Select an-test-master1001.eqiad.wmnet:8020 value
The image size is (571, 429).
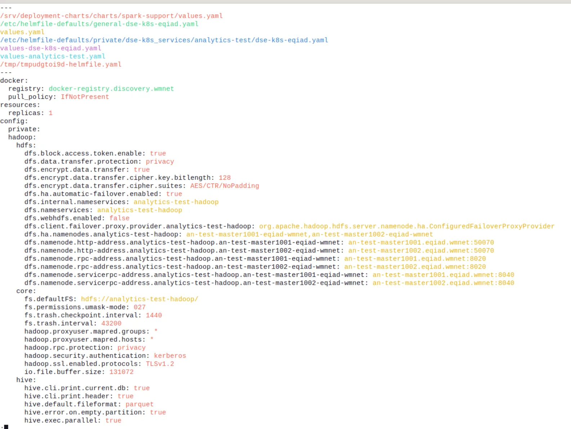tap(415, 259)
